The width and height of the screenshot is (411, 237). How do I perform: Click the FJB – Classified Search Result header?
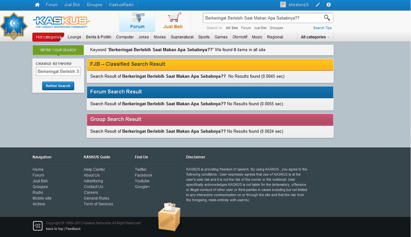pos(210,64)
